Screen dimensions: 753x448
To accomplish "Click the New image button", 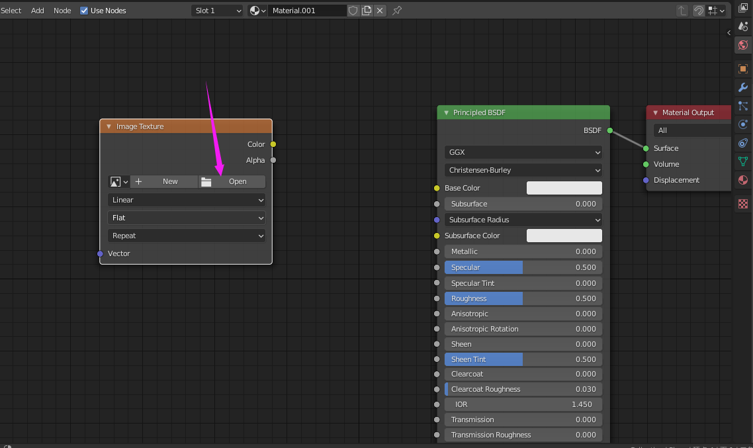I will coord(163,181).
